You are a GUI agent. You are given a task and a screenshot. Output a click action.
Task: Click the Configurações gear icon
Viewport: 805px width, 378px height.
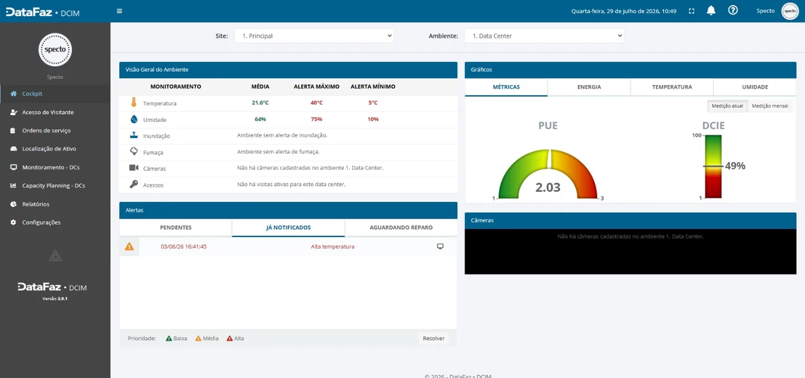[x=13, y=223]
